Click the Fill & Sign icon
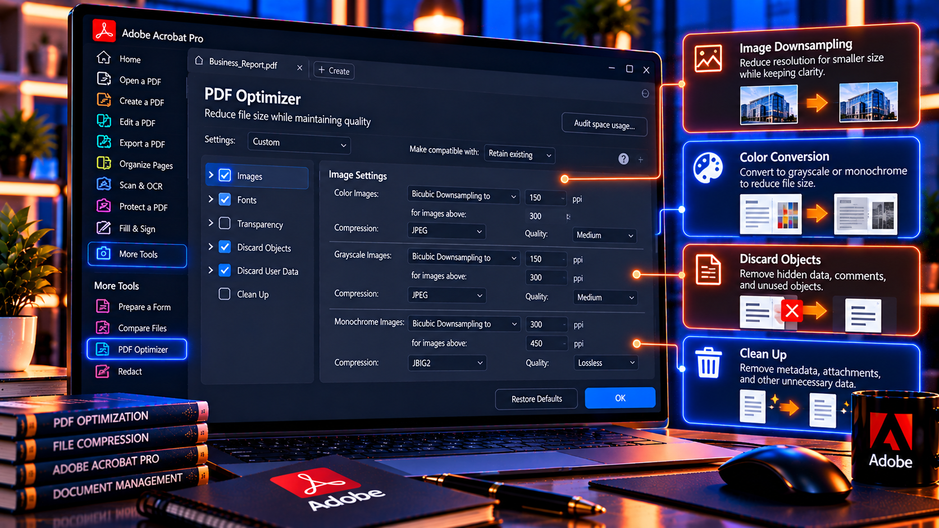Viewport: 939px width, 528px height. (103, 227)
